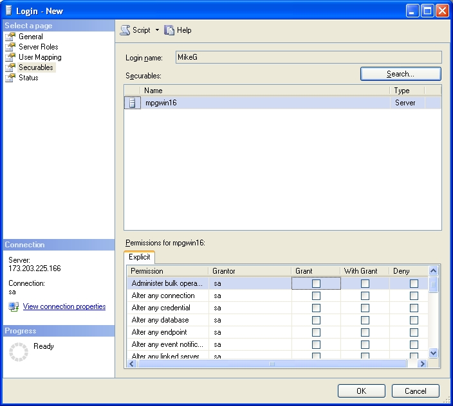This screenshot has width=453, height=406.
Task: Tick Grant checkbox for Alter any database
Action: pos(316,320)
